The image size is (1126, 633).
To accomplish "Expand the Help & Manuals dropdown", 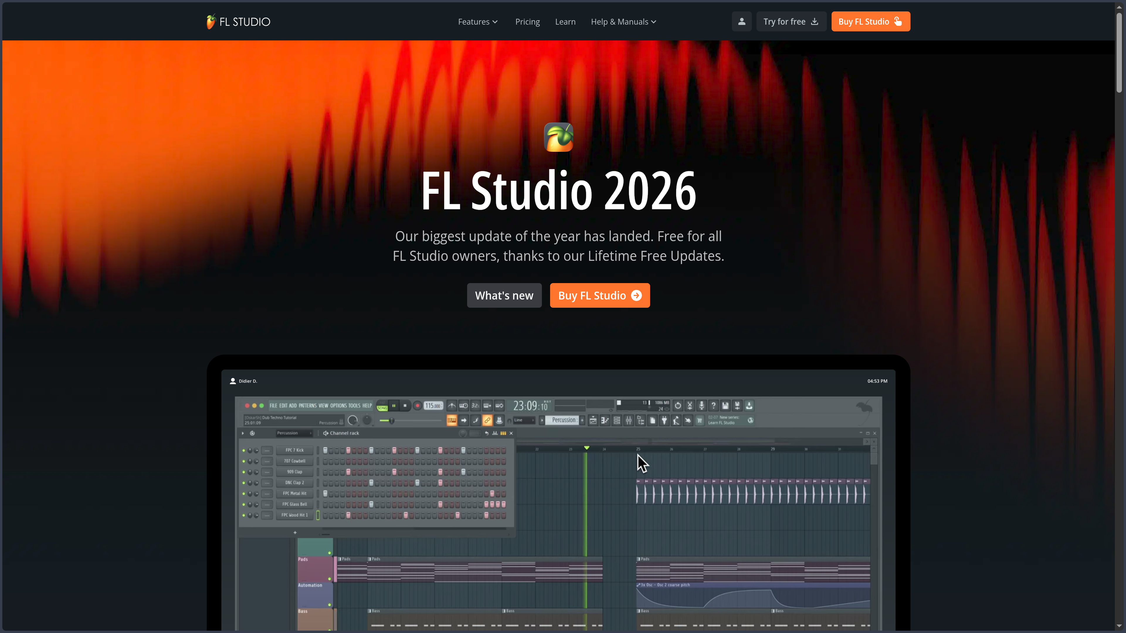I will coord(623,22).
